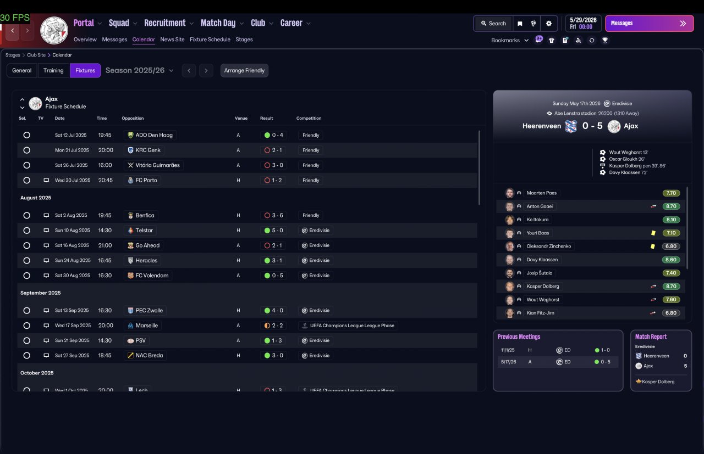This screenshot has height=454, width=704.
Task: Switch to the General tab
Action: coord(22,70)
